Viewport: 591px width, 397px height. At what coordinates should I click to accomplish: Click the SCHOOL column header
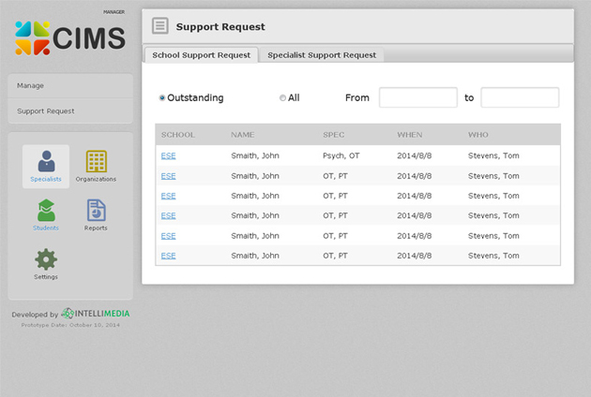point(178,135)
